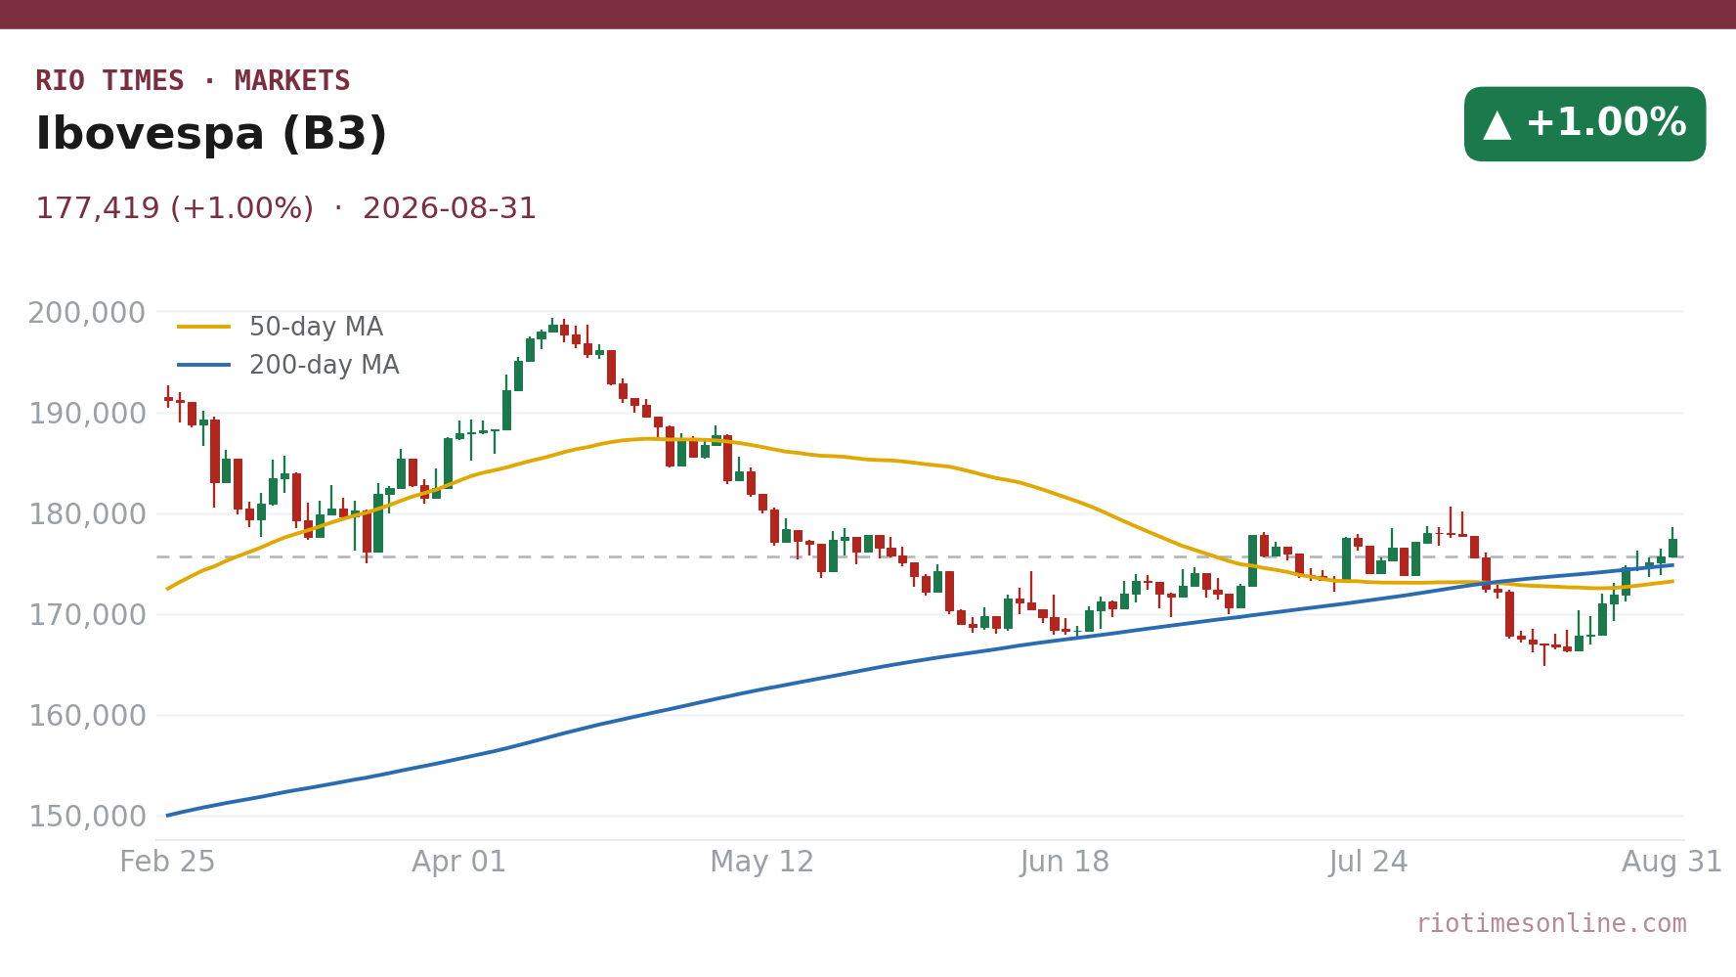Viewport: 1736px width, 977px height.
Task: Click the May 12 date label
Action: tap(761, 863)
